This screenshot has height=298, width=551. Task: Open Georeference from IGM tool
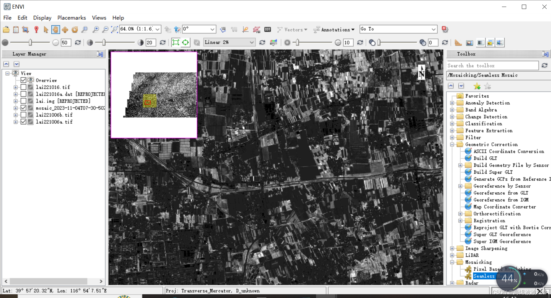(x=501, y=200)
